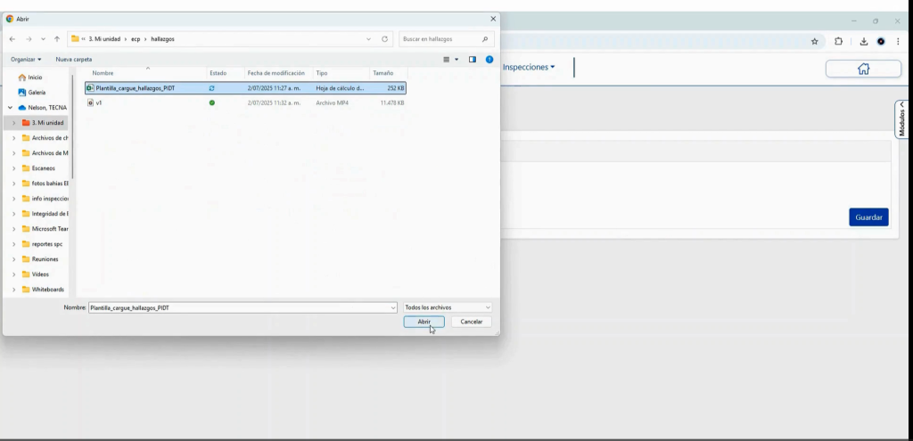The width and height of the screenshot is (913, 441).
Task: Open the browser Extensions puzzle icon
Action: click(838, 41)
